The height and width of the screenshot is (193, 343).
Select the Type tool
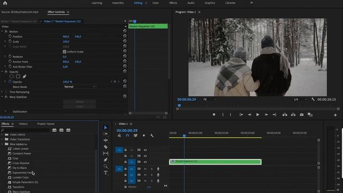106,173
